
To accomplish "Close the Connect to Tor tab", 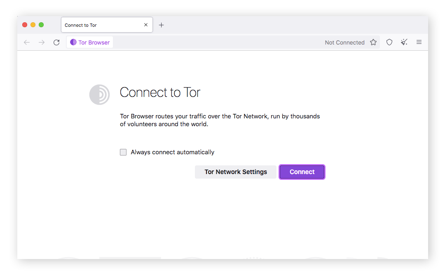I will [x=146, y=25].
